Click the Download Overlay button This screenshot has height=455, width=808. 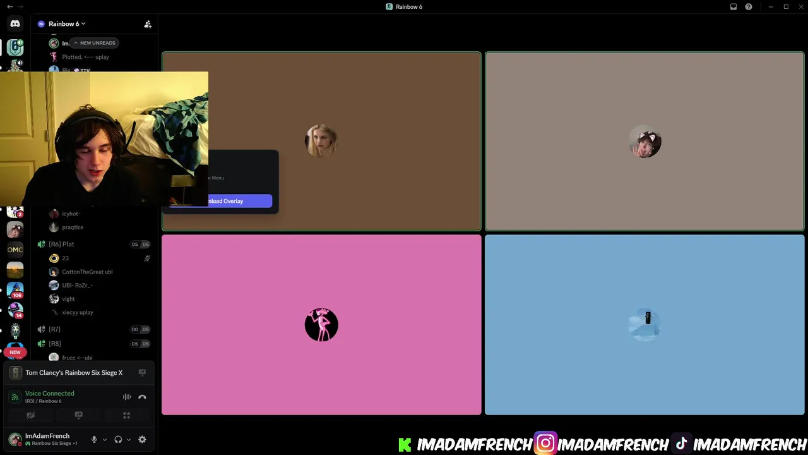[x=240, y=201]
